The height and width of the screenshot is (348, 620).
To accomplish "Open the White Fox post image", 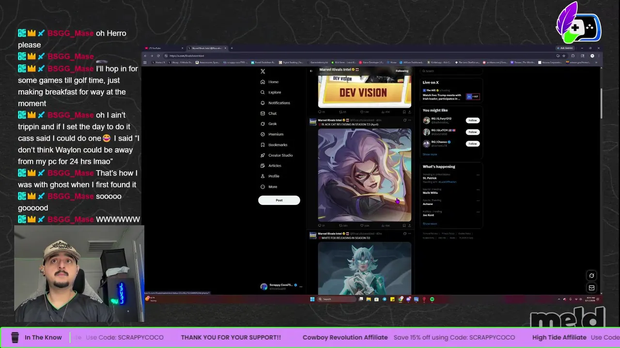I will [364, 268].
